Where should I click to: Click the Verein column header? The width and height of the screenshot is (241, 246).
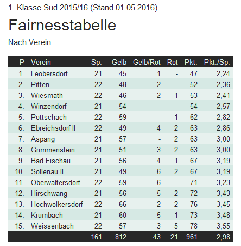click(41, 62)
